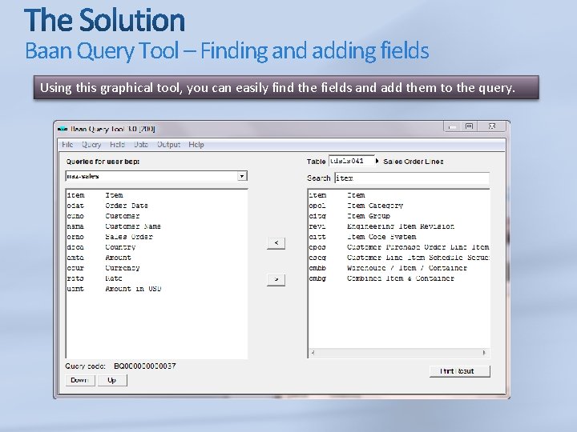Click the Print Result button

pyautogui.click(x=460, y=371)
